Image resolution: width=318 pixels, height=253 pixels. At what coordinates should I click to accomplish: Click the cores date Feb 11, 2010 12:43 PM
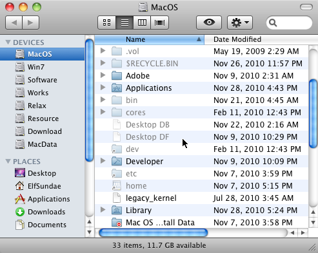coord(257,112)
